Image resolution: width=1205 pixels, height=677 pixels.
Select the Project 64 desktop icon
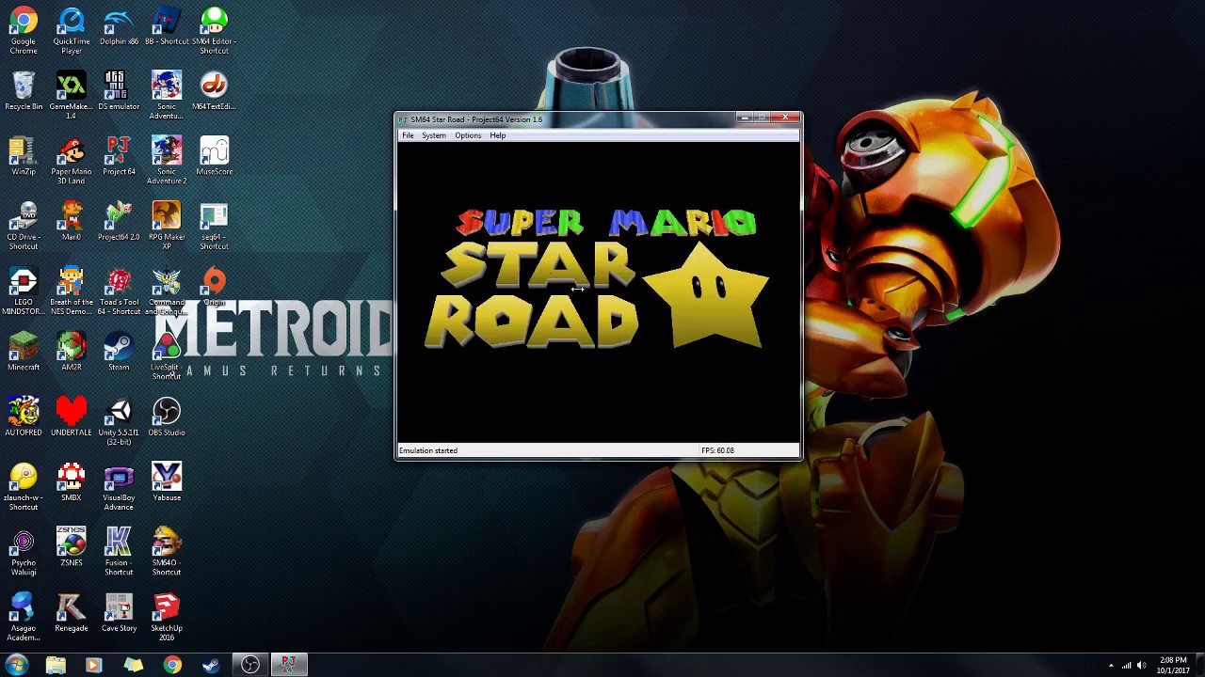point(119,156)
